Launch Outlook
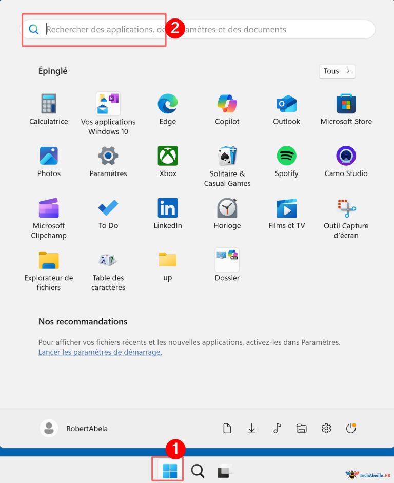Viewport: 394px width, 483px height. coord(287,109)
